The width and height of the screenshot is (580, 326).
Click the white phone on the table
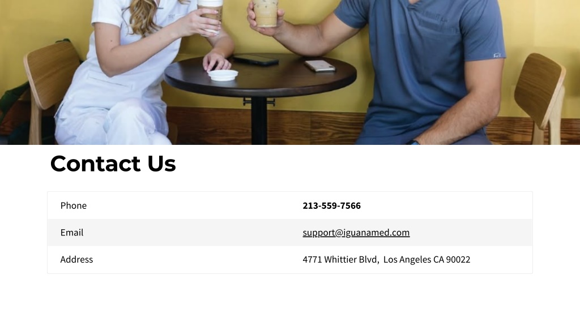pyautogui.click(x=320, y=66)
